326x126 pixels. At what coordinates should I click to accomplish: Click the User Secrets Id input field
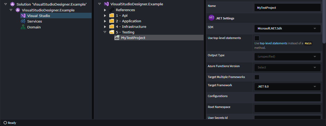click(x=288, y=118)
